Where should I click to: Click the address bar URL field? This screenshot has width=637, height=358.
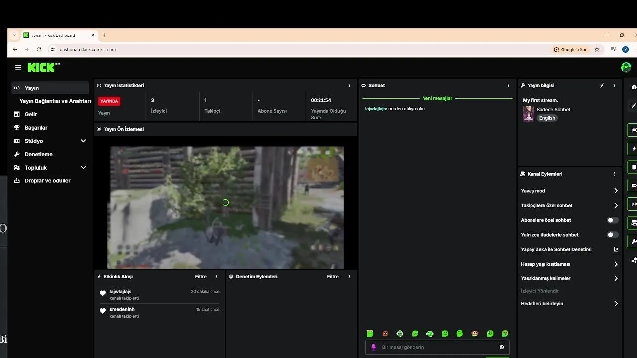299,50
